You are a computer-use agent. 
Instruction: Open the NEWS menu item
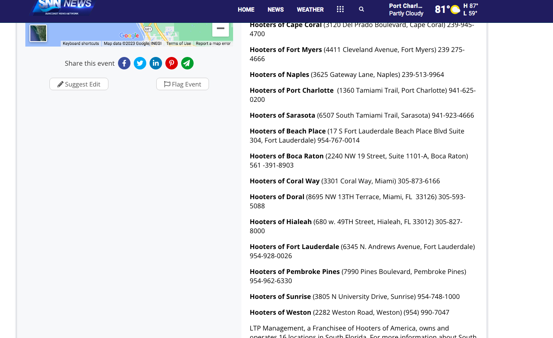click(276, 10)
